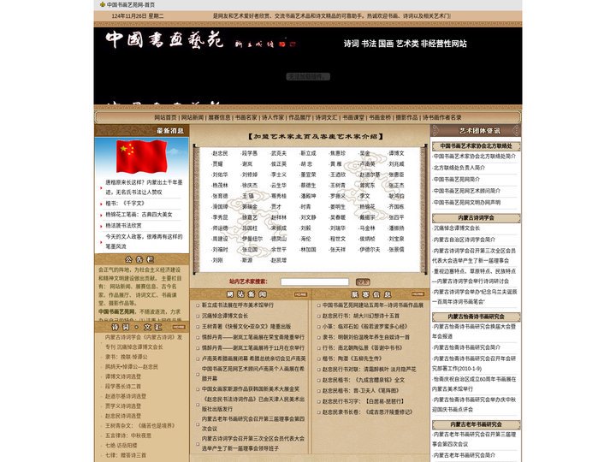Click the artist search input field
Image resolution: width=616 pixels, height=462 pixels.
point(315,281)
